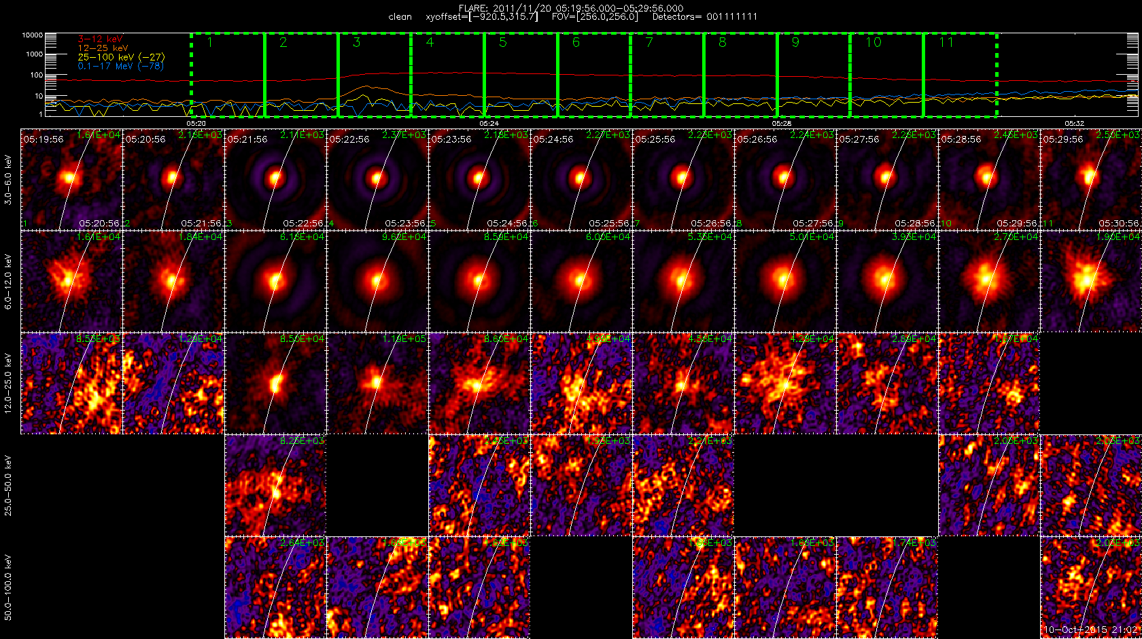
Task: Open the 3-6 keV image starting 05:19:56
Action: [71, 179]
